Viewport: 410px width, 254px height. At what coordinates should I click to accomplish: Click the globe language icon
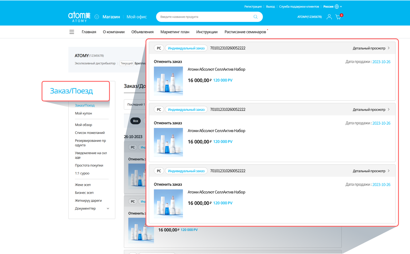(337, 7)
